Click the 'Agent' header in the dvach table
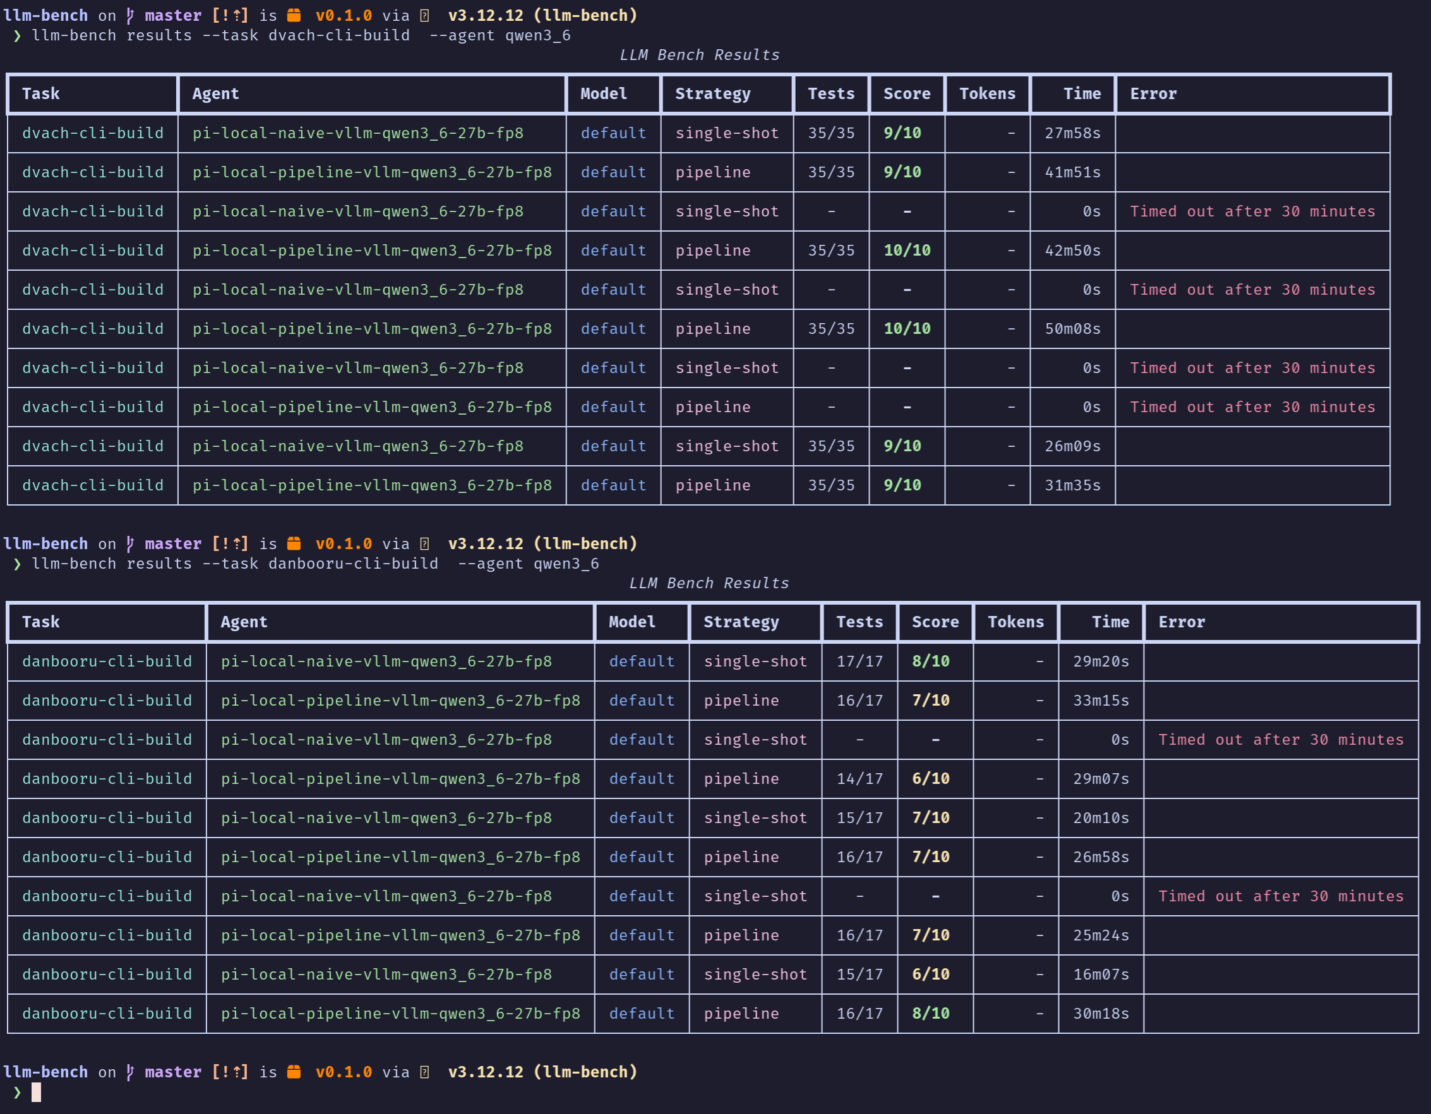 pyautogui.click(x=215, y=93)
